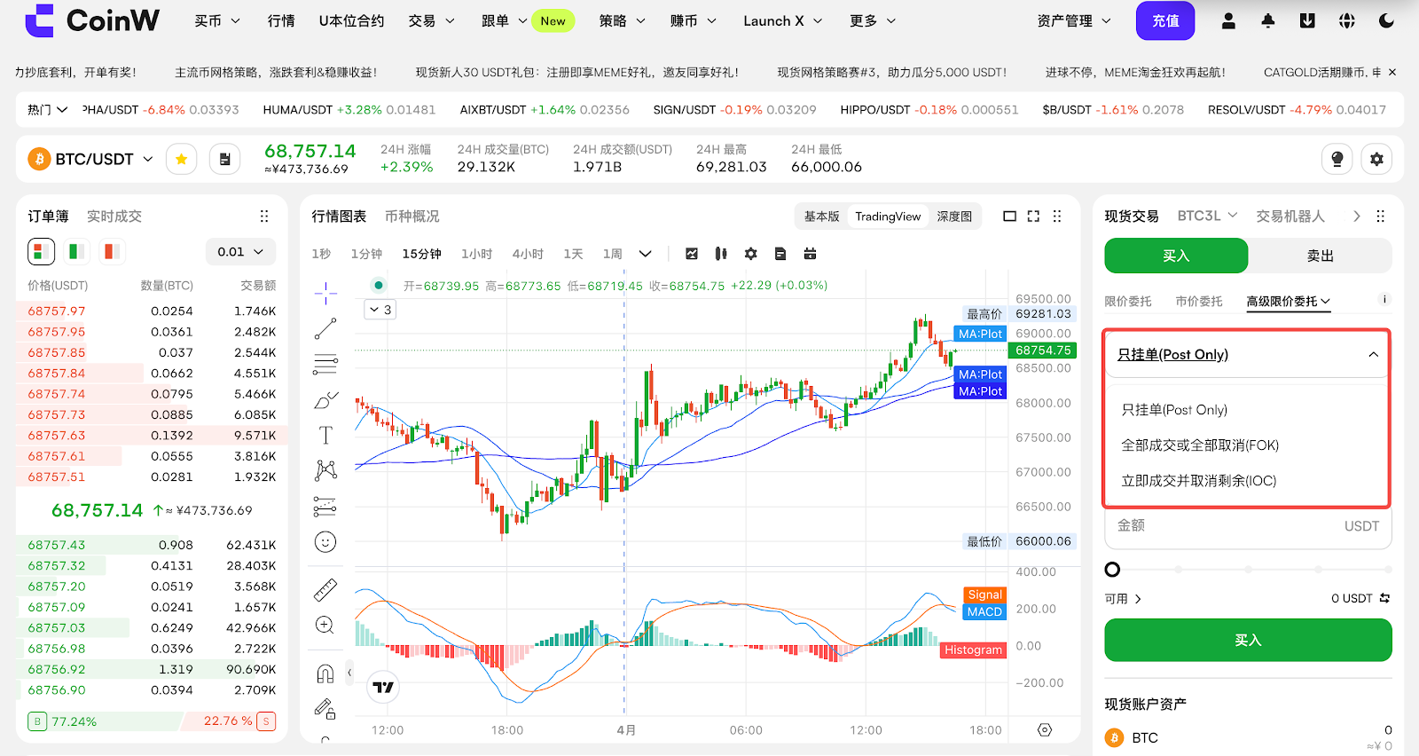Open the forecasting and measurement tools
1419x756 pixels.
point(325,507)
